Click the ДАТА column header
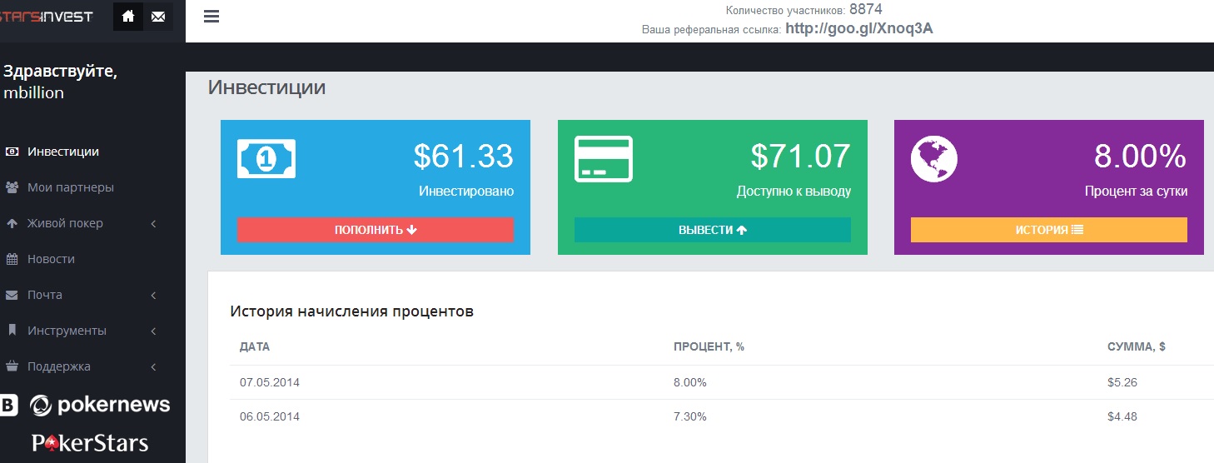 [255, 346]
